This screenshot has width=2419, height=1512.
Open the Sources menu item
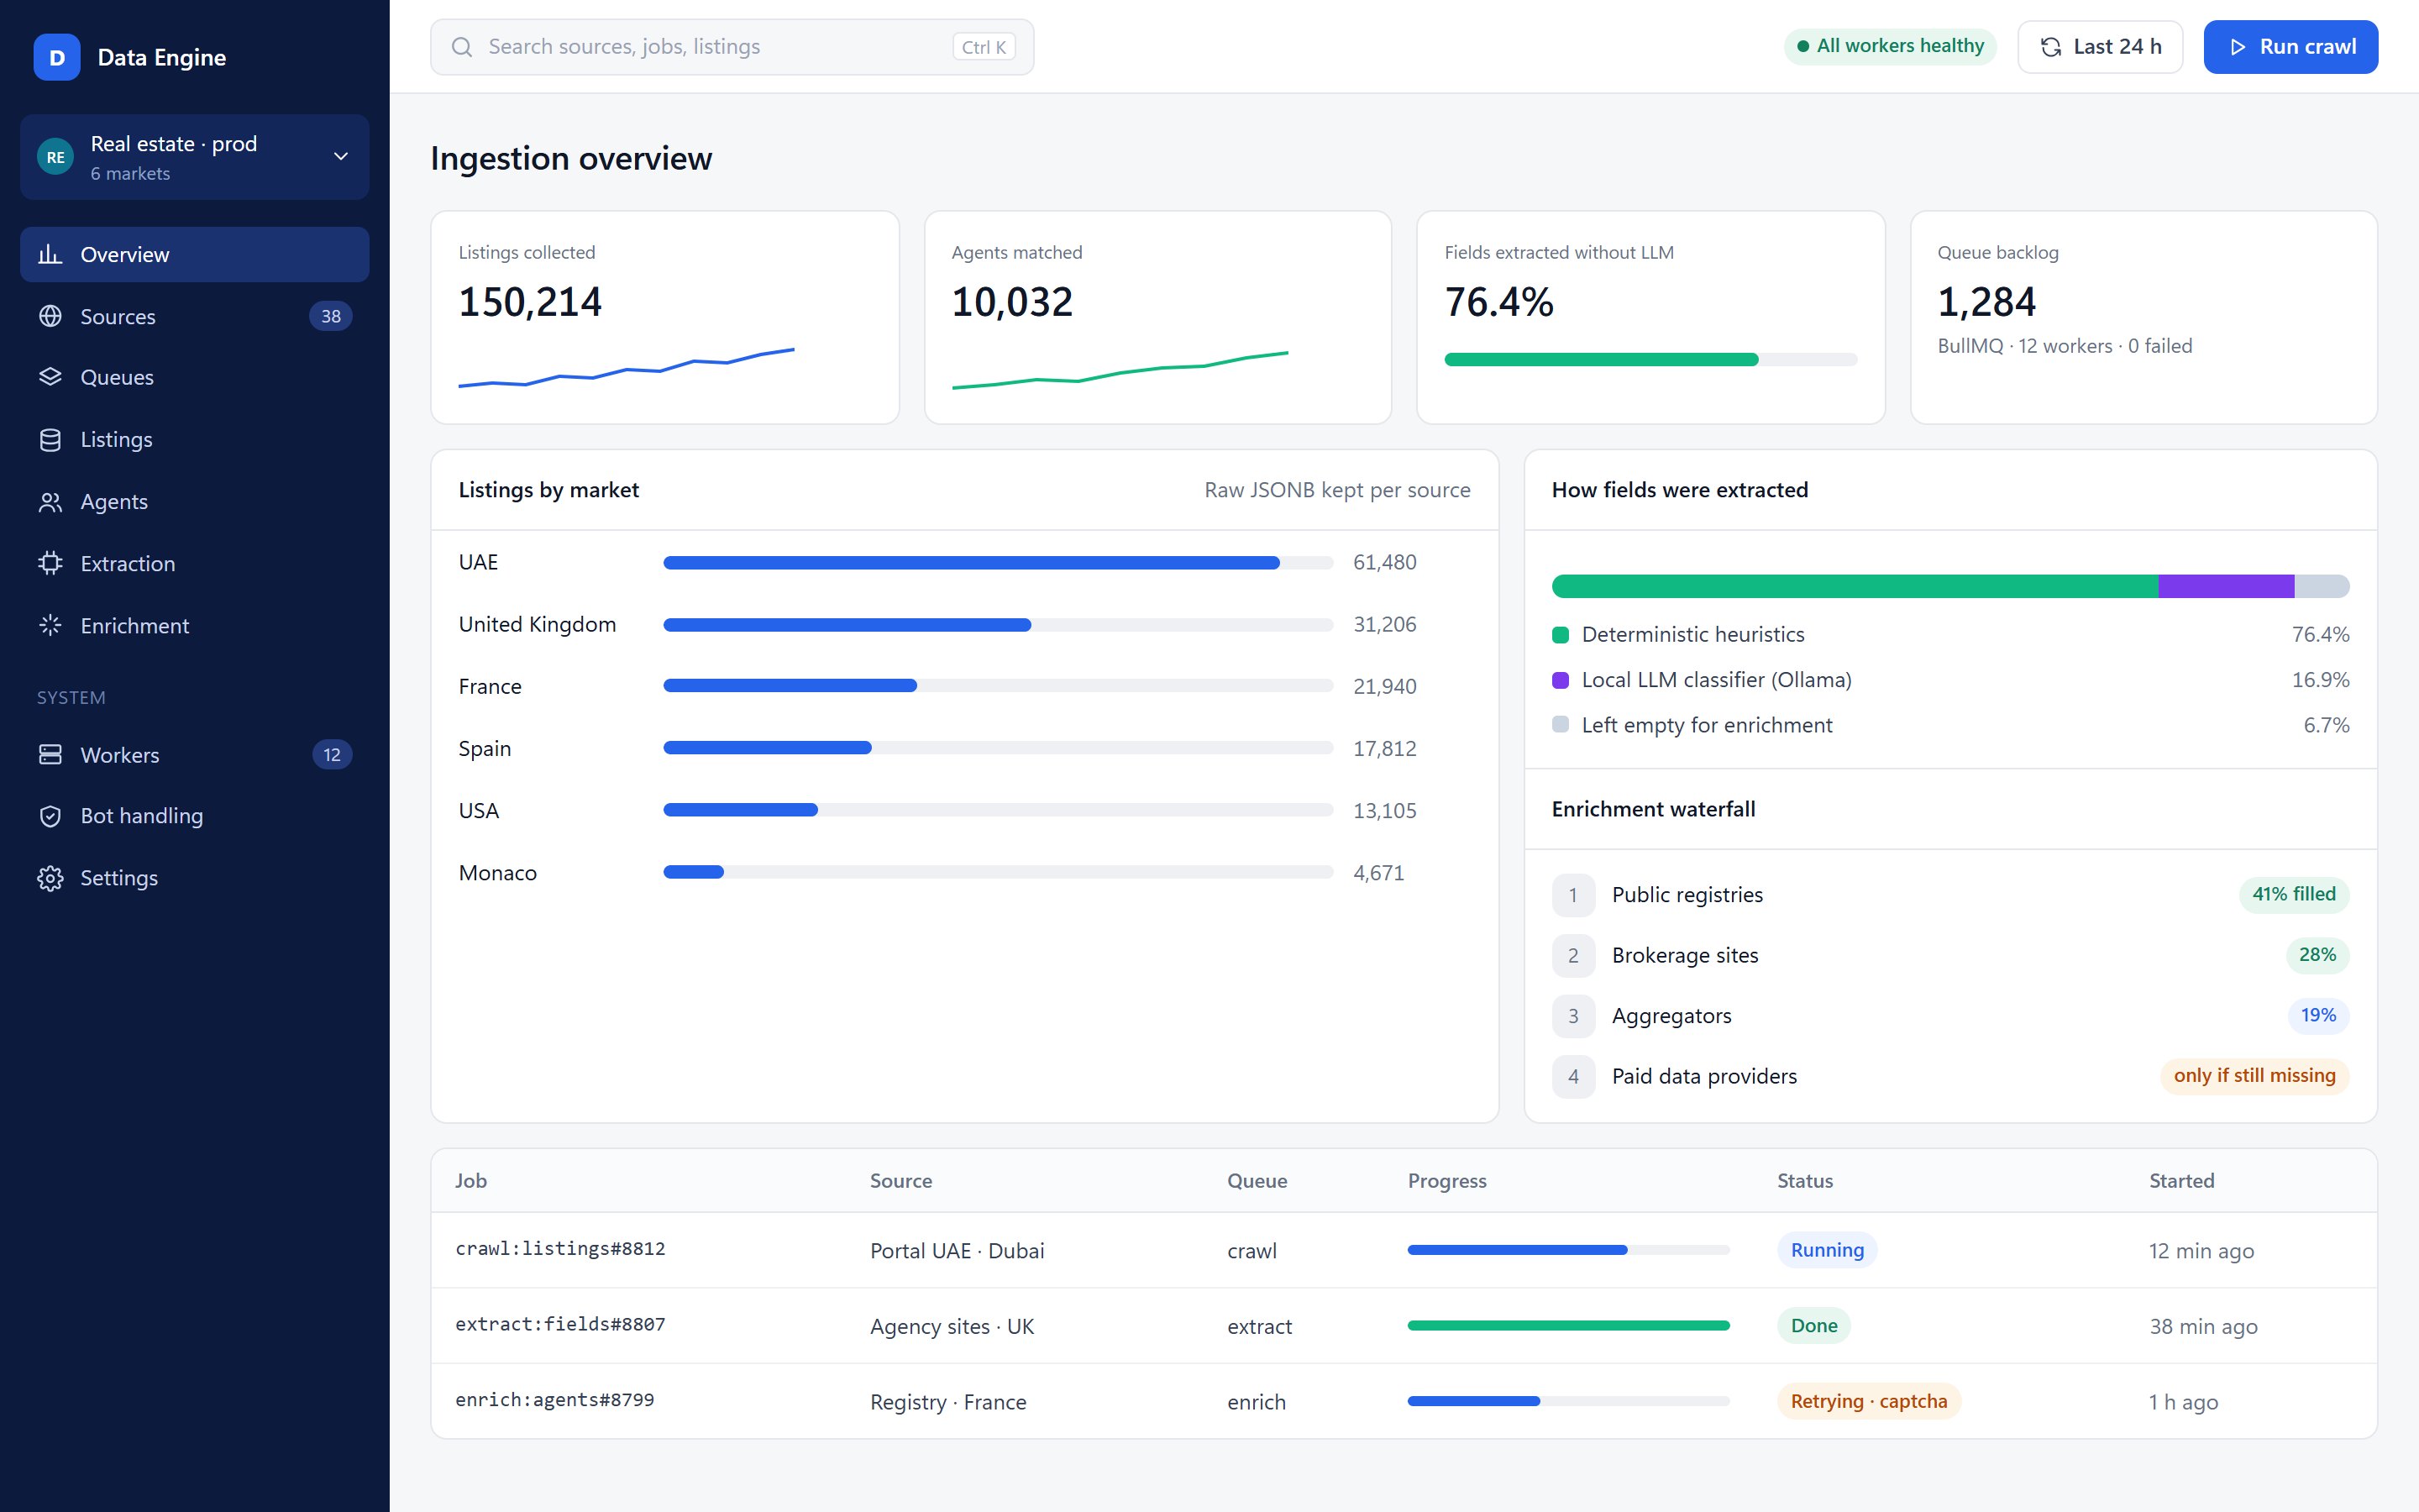coord(195,316)
